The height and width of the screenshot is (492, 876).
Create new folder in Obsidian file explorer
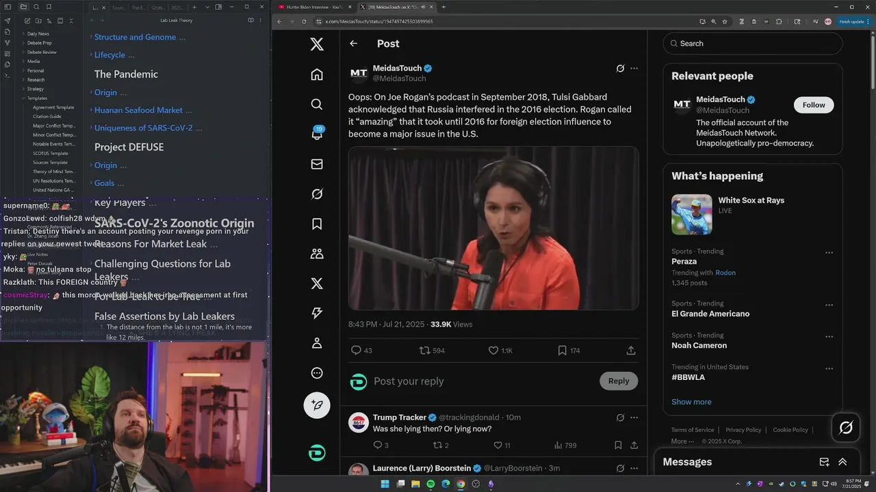[x=38, y=21]
